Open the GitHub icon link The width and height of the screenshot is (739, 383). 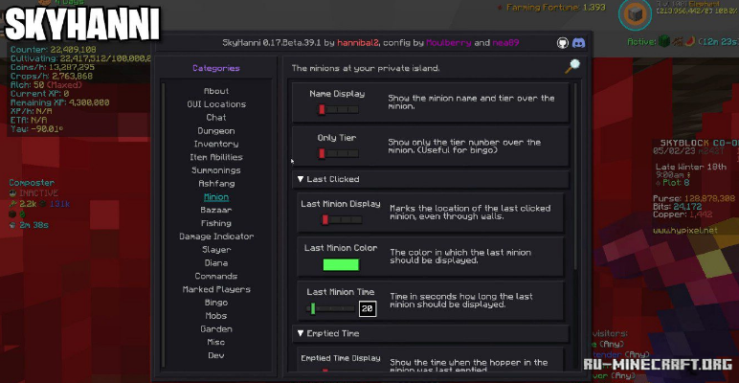pos(562,43)
